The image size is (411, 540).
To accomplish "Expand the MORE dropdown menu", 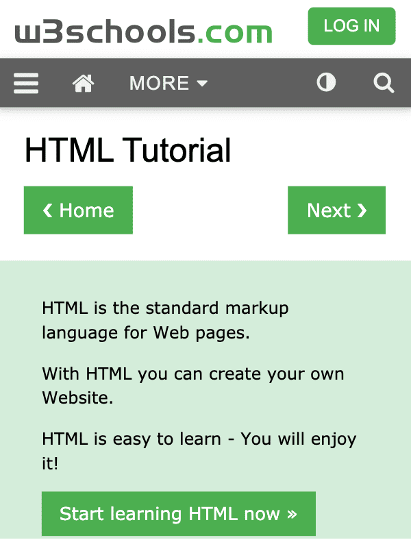I will click(x=169, y=83).
